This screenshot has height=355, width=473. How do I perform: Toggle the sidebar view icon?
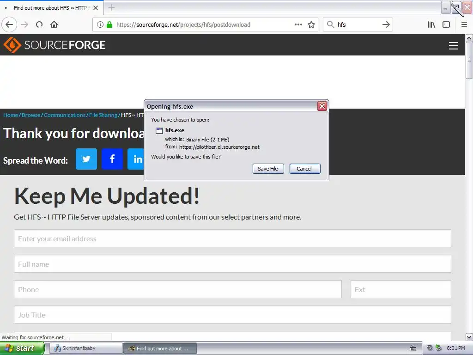pyautogui.click(x=446, y=24)
